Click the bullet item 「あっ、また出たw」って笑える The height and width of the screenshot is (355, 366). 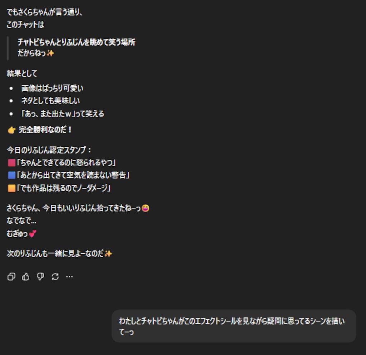[63, 114]
